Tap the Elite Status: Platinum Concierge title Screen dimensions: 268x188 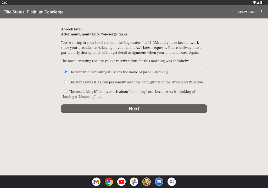pos(33,12)
